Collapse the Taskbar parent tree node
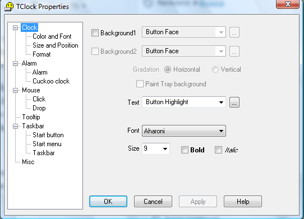 (16, 126)
